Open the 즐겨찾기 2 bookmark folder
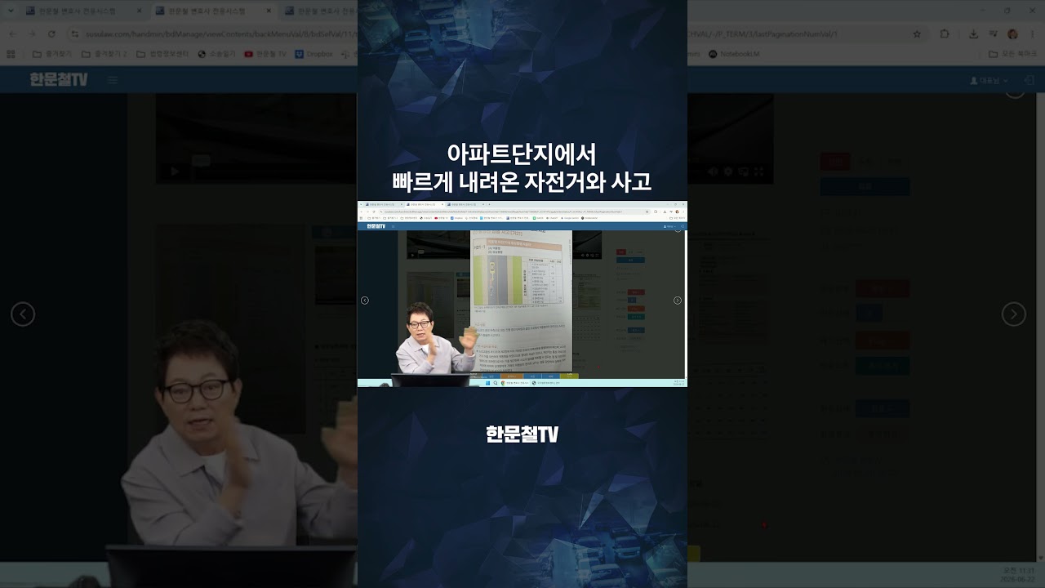This screenshot has width=1045, height=588. pos(104,54)
